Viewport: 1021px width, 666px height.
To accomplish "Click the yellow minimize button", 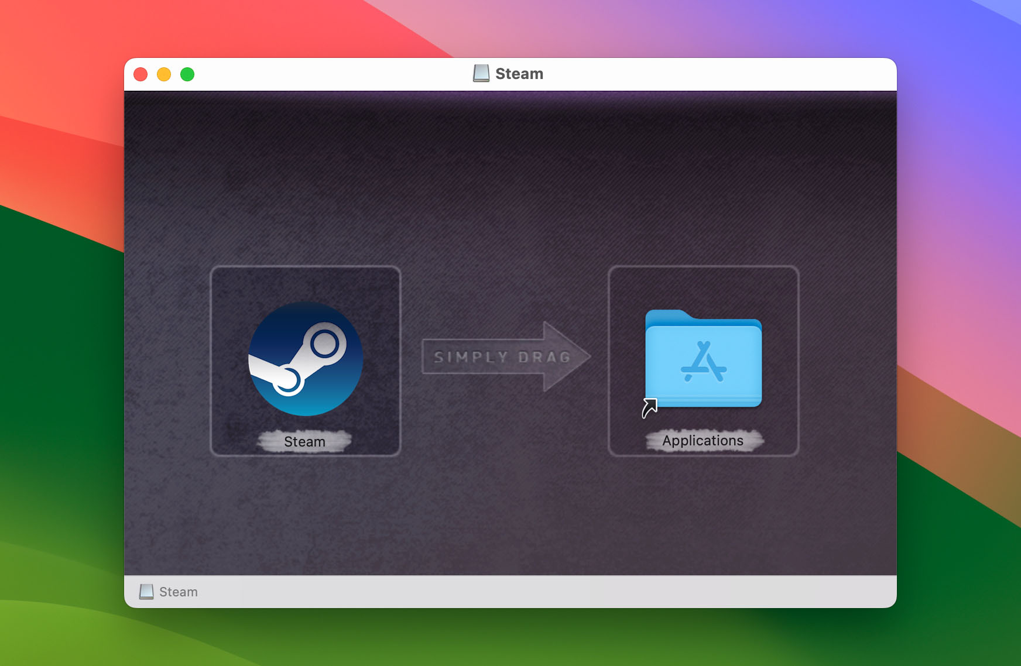I will tap(163, 74).
